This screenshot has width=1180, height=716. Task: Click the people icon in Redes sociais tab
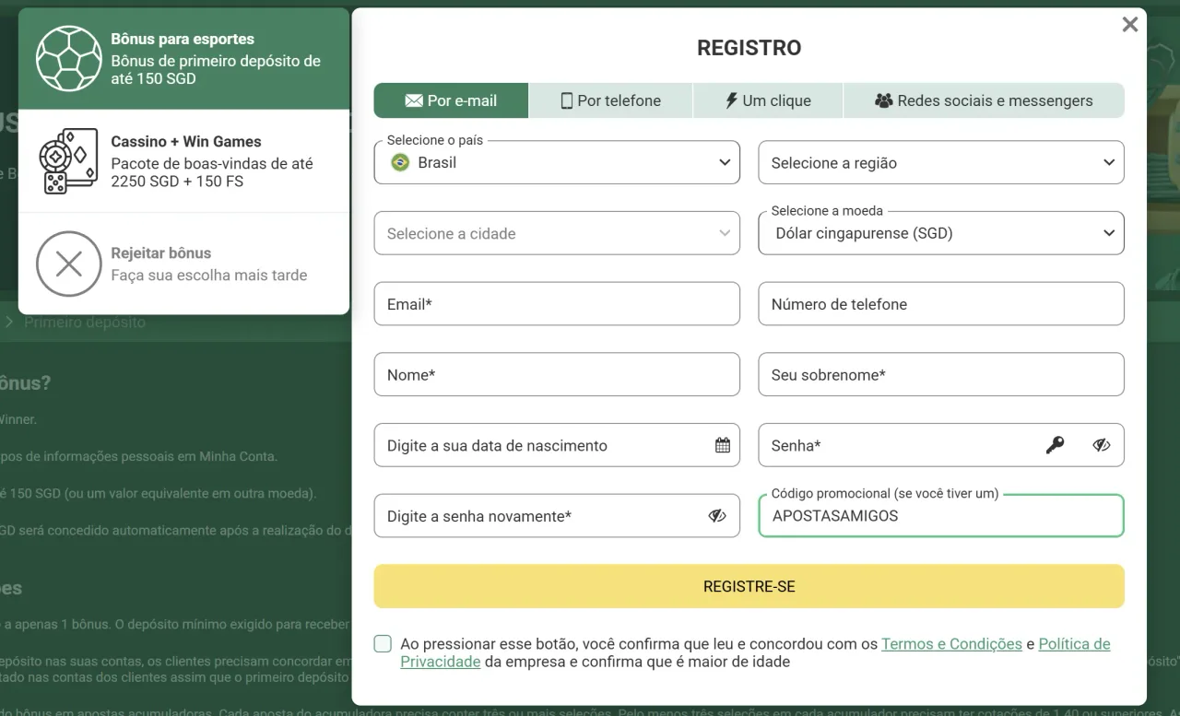pos(883,100)
